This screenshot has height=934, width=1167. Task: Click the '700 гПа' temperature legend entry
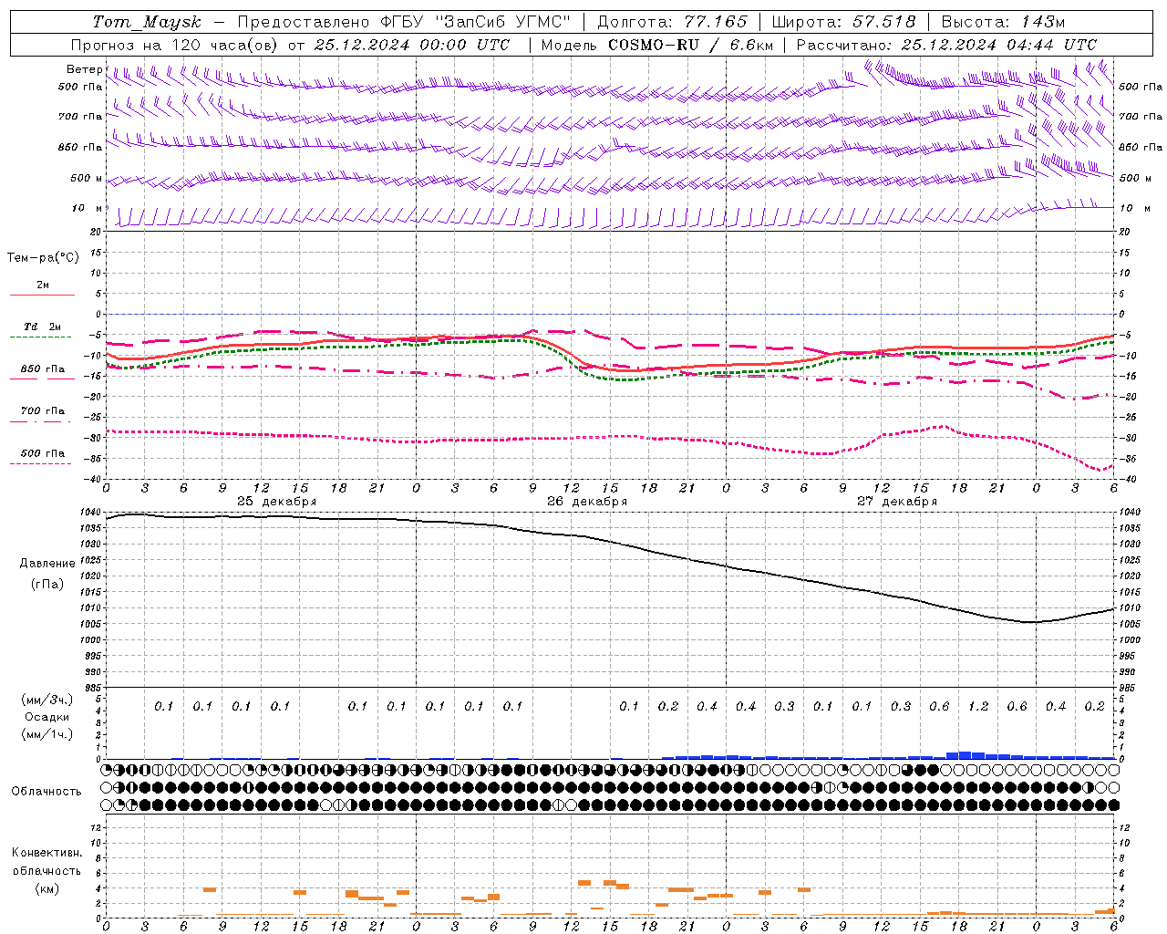(x=42, y=411)
